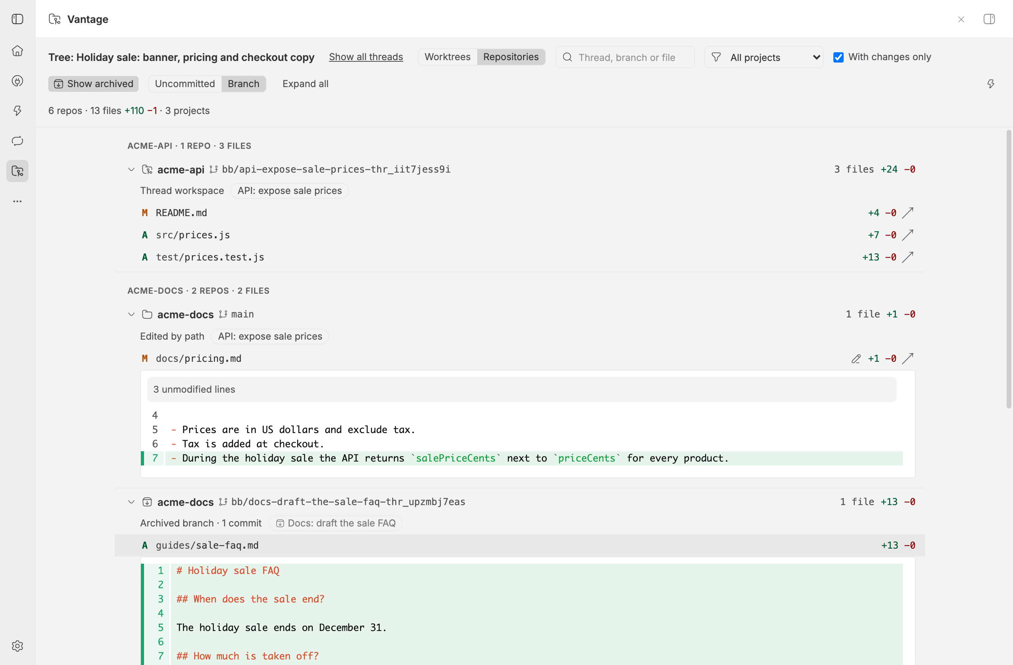
Task: Toggle With changes only checkbox
Action: click(838, 57)
